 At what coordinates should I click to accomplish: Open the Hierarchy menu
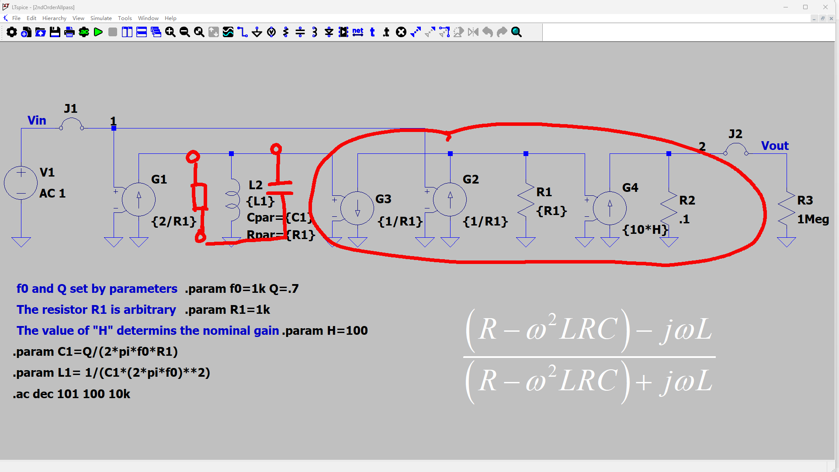pos(54,18)
